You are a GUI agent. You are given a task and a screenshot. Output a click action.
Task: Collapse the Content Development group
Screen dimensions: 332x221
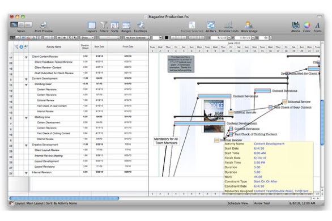(x=26, y=79)
